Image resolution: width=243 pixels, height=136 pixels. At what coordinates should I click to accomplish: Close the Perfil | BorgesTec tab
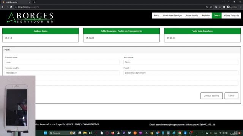pyautogui.click(x=30, y=2)
